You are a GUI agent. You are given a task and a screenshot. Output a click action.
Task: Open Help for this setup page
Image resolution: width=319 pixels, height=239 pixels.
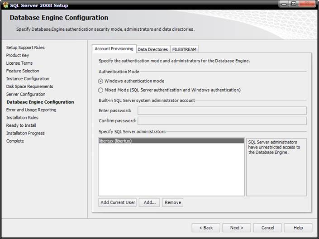pyautogui.click(x=298, y=228)
